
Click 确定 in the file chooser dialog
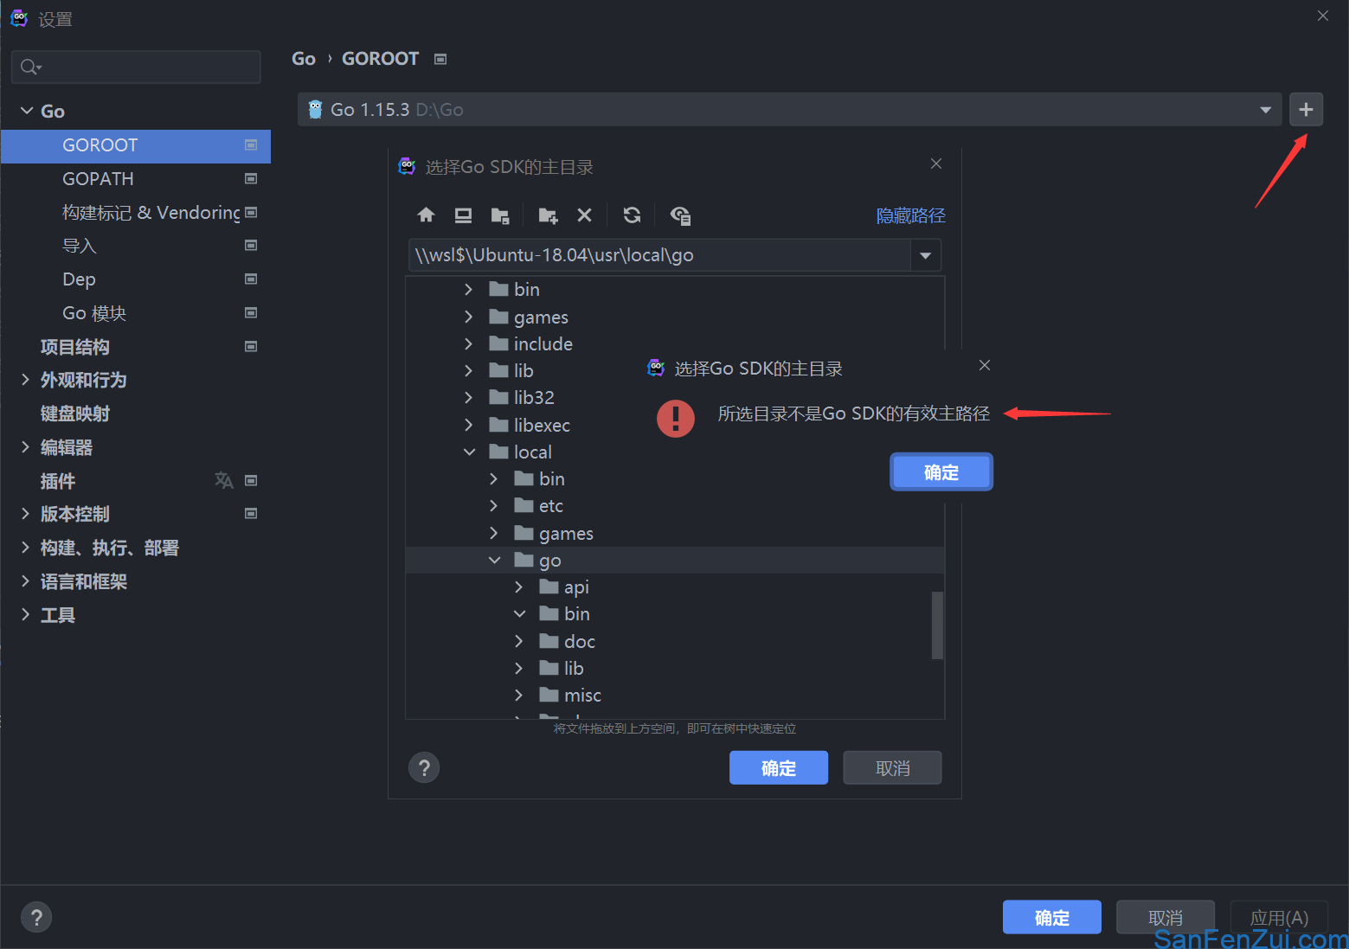click(x=779, y=768)
